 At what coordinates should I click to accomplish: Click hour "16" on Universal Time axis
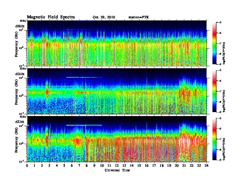coord(147,165)
